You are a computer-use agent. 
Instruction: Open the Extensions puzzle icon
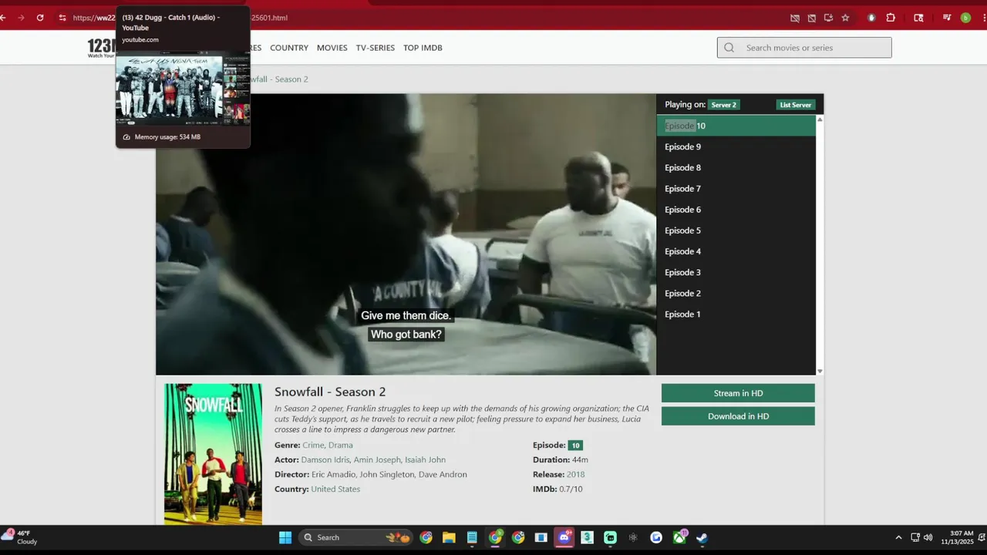click(x=891, y=18)
